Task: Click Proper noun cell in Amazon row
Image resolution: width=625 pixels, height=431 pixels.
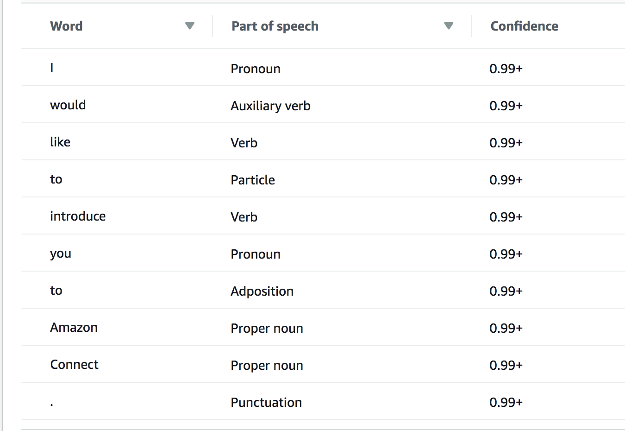Action: [267, 328]
